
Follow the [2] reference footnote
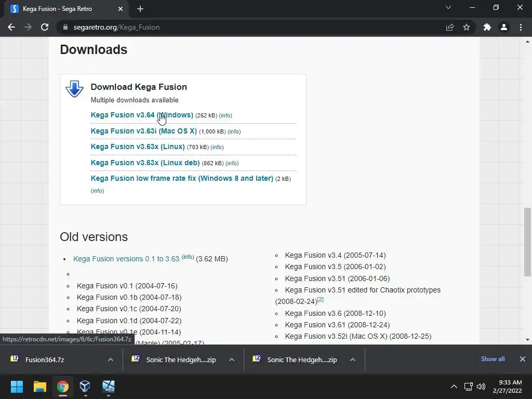(x=320, y=299)
